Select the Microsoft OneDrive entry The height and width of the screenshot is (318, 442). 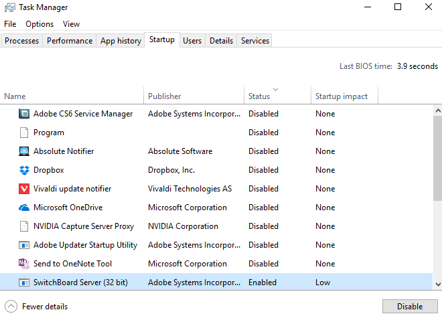click(216, 208)
